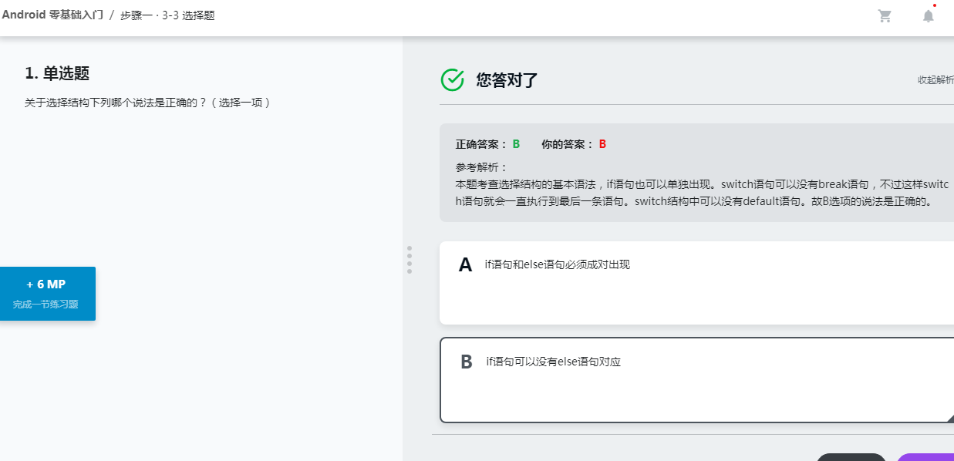The width and height of the screenshot is (954, 461).
Task: Click the vertical dots panel divider handle
Action: pos(410,260)
